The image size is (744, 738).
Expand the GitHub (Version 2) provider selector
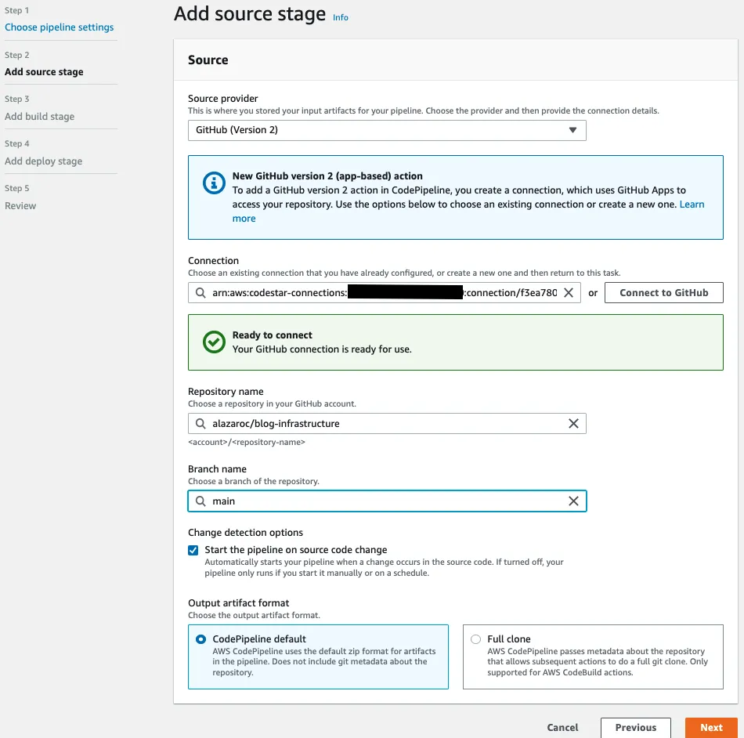tap(387, 130)
